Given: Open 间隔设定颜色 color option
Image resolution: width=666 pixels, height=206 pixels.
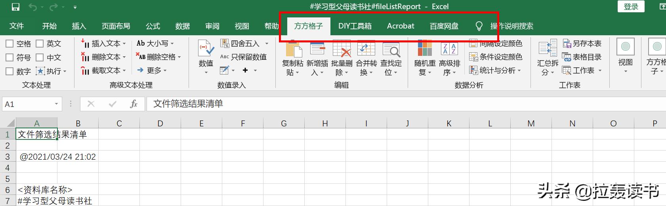Looking at the screenshot, I should pyautogui.click(x=496, y=44).
